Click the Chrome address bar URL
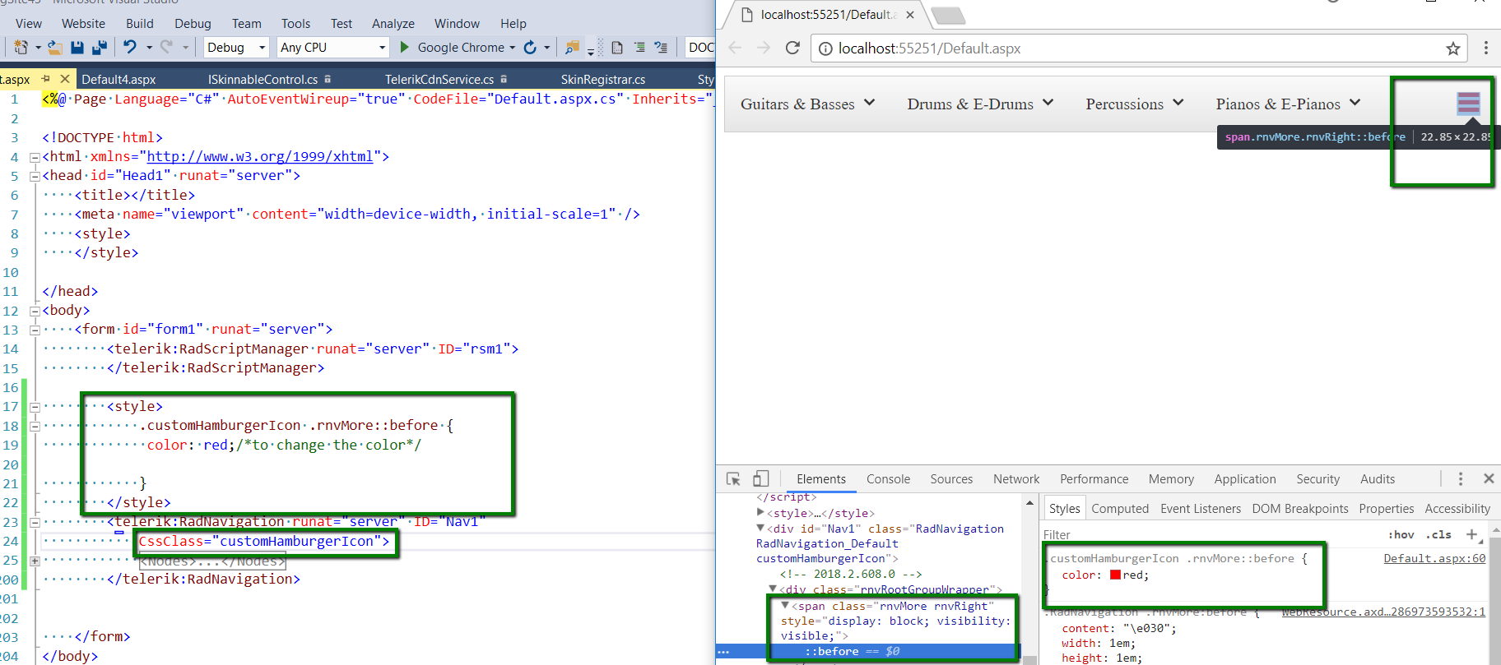 [x=929, y=48]
